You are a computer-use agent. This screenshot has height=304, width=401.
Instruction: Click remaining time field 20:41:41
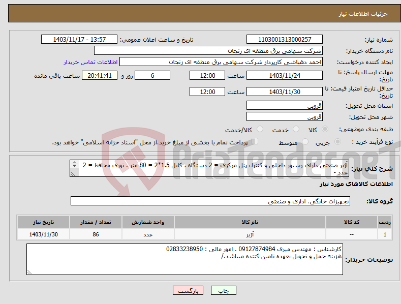click(x=100, y=75)
